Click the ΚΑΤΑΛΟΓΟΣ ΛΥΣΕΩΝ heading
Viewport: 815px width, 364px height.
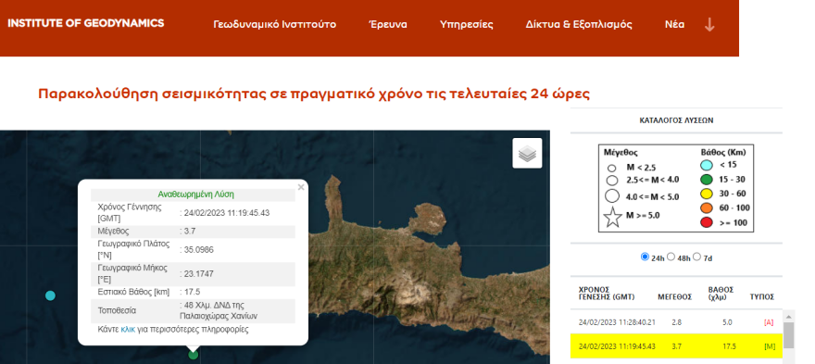click(676, 120)
